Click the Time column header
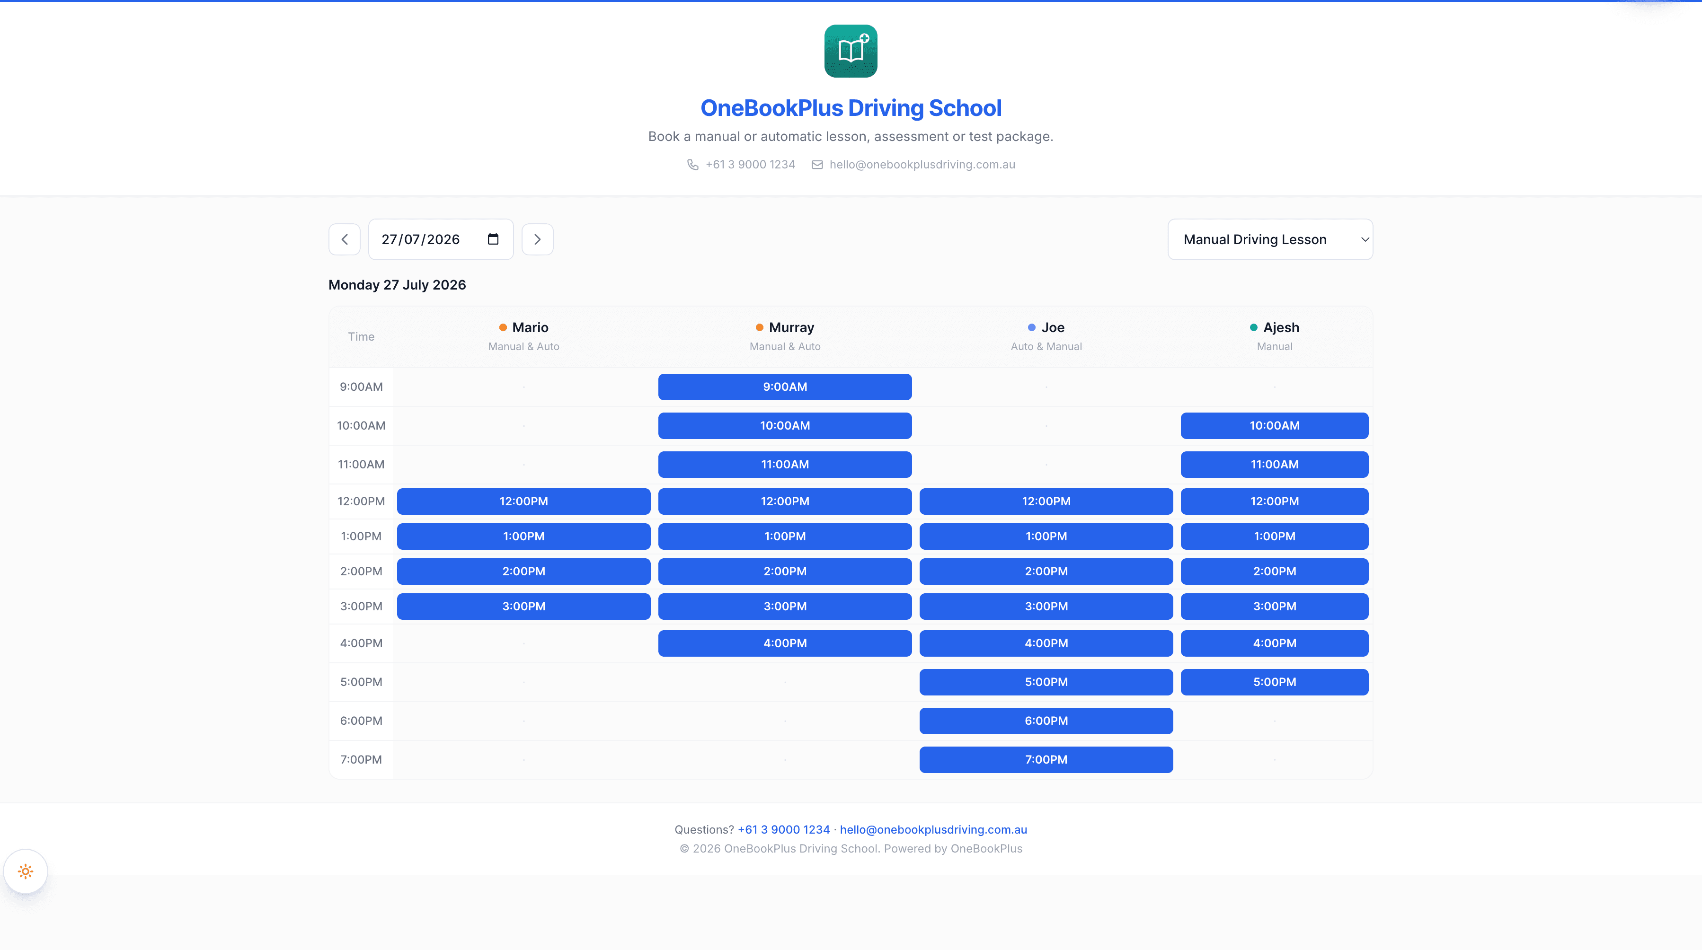 361,337
